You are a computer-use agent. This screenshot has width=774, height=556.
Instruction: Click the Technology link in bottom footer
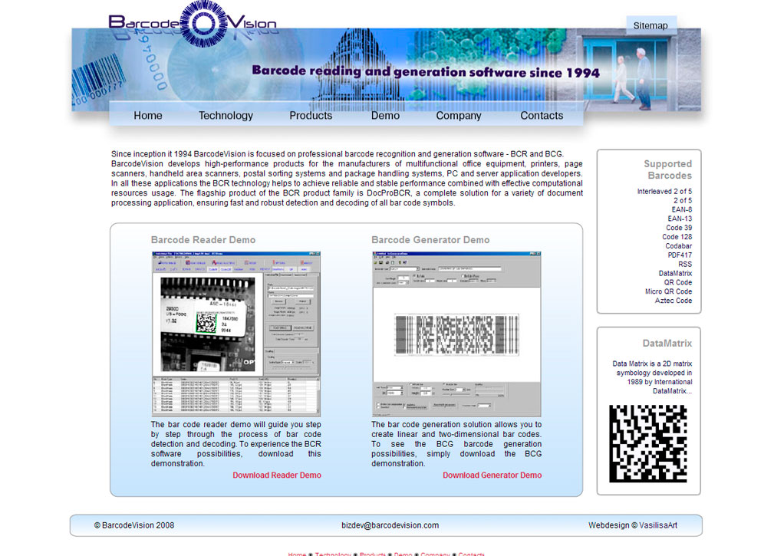coord(333,554)
